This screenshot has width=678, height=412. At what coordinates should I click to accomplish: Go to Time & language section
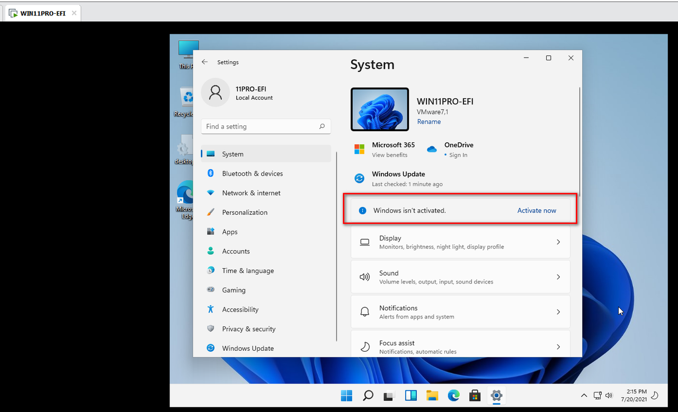point(266,270)
